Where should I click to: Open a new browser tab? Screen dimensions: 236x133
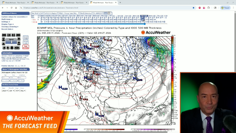coord(120,2)
